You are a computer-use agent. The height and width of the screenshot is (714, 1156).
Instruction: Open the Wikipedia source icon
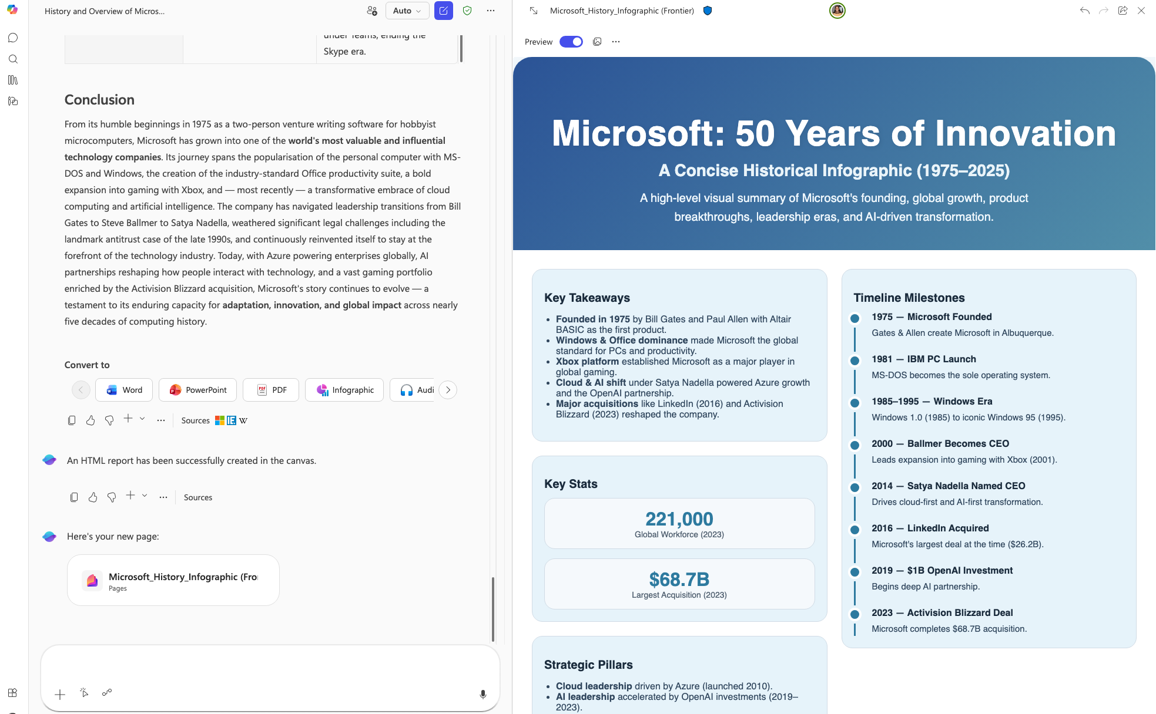[x=242, y=420]
